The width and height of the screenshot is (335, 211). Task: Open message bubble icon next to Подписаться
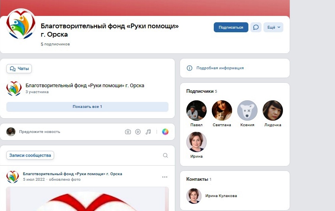point(256,27)
